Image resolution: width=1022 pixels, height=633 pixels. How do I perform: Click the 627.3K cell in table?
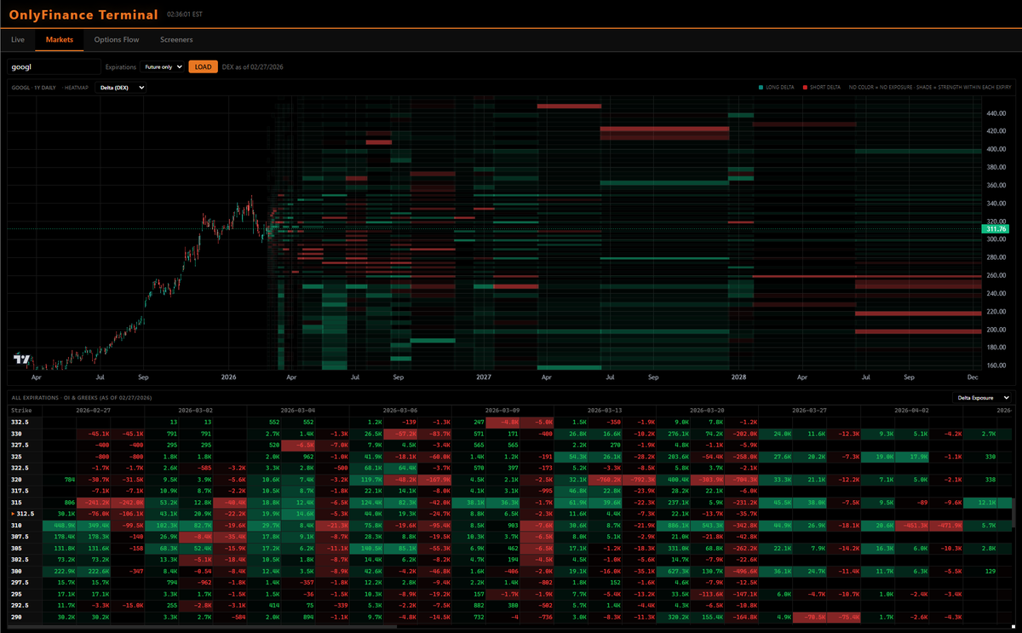tap(673, 572)
